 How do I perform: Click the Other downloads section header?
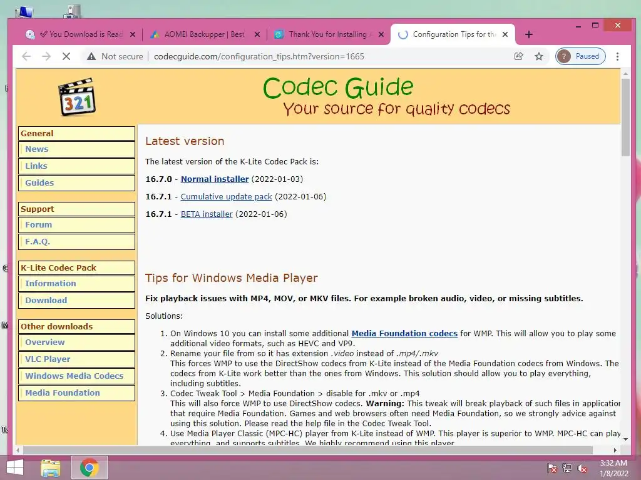click(x=77, y=326)
